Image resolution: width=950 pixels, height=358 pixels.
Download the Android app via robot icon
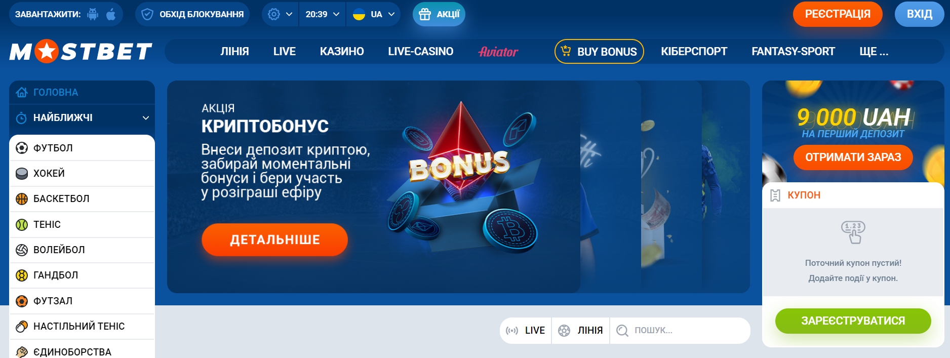coord(93,14)
